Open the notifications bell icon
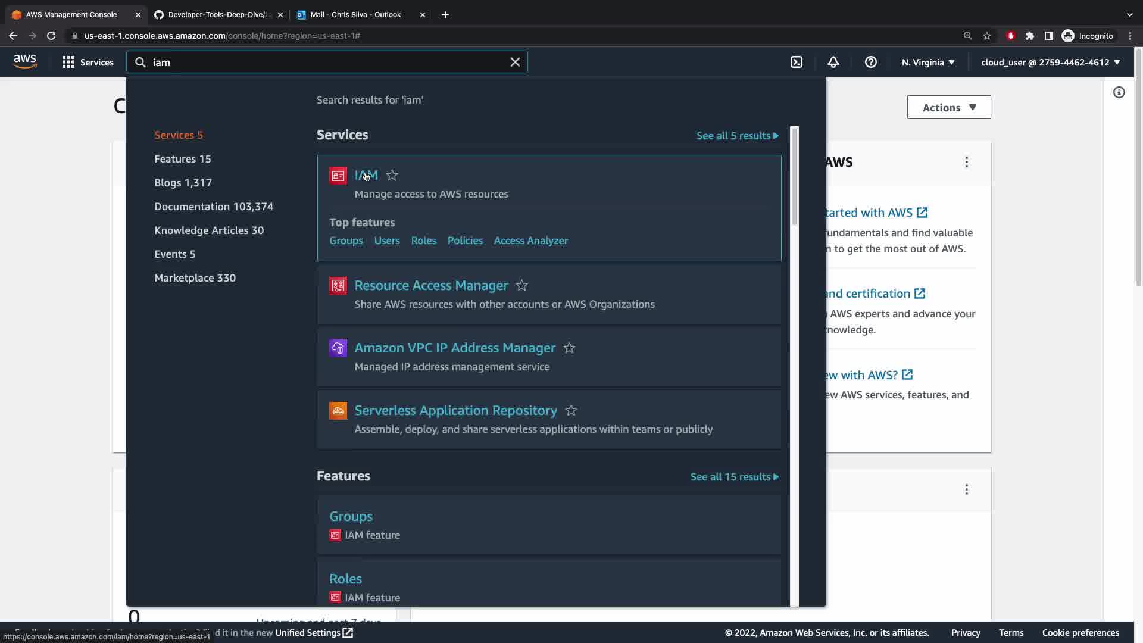Image resolution: width=1143 pixels, height=643 pixels. (x=833, y=62)
